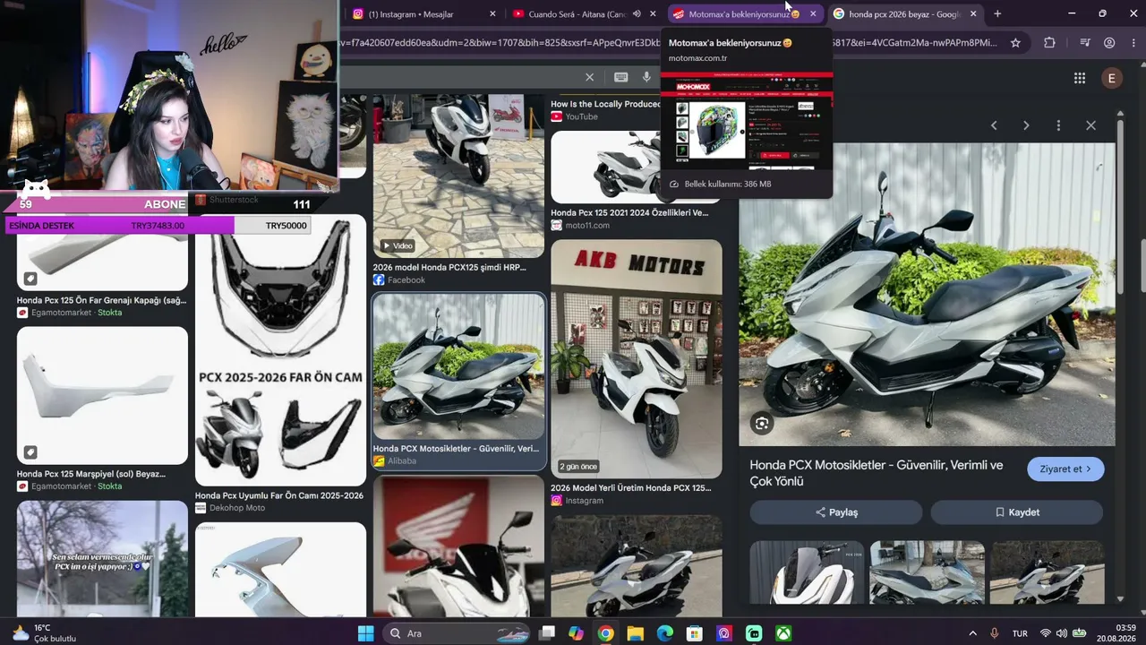This screenshot has height=645, width=1146.
Task: Open Microsoft Edge from the taskbar
Action: point(664,633)
